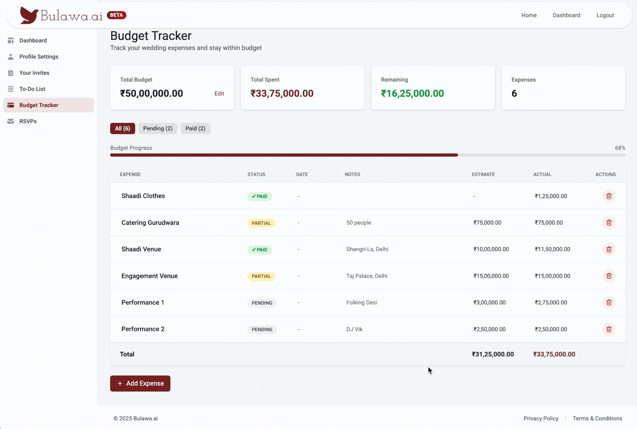The image size is (637, 429).
Task: Open the RSVPs page
Action: [x=48, y=121]
